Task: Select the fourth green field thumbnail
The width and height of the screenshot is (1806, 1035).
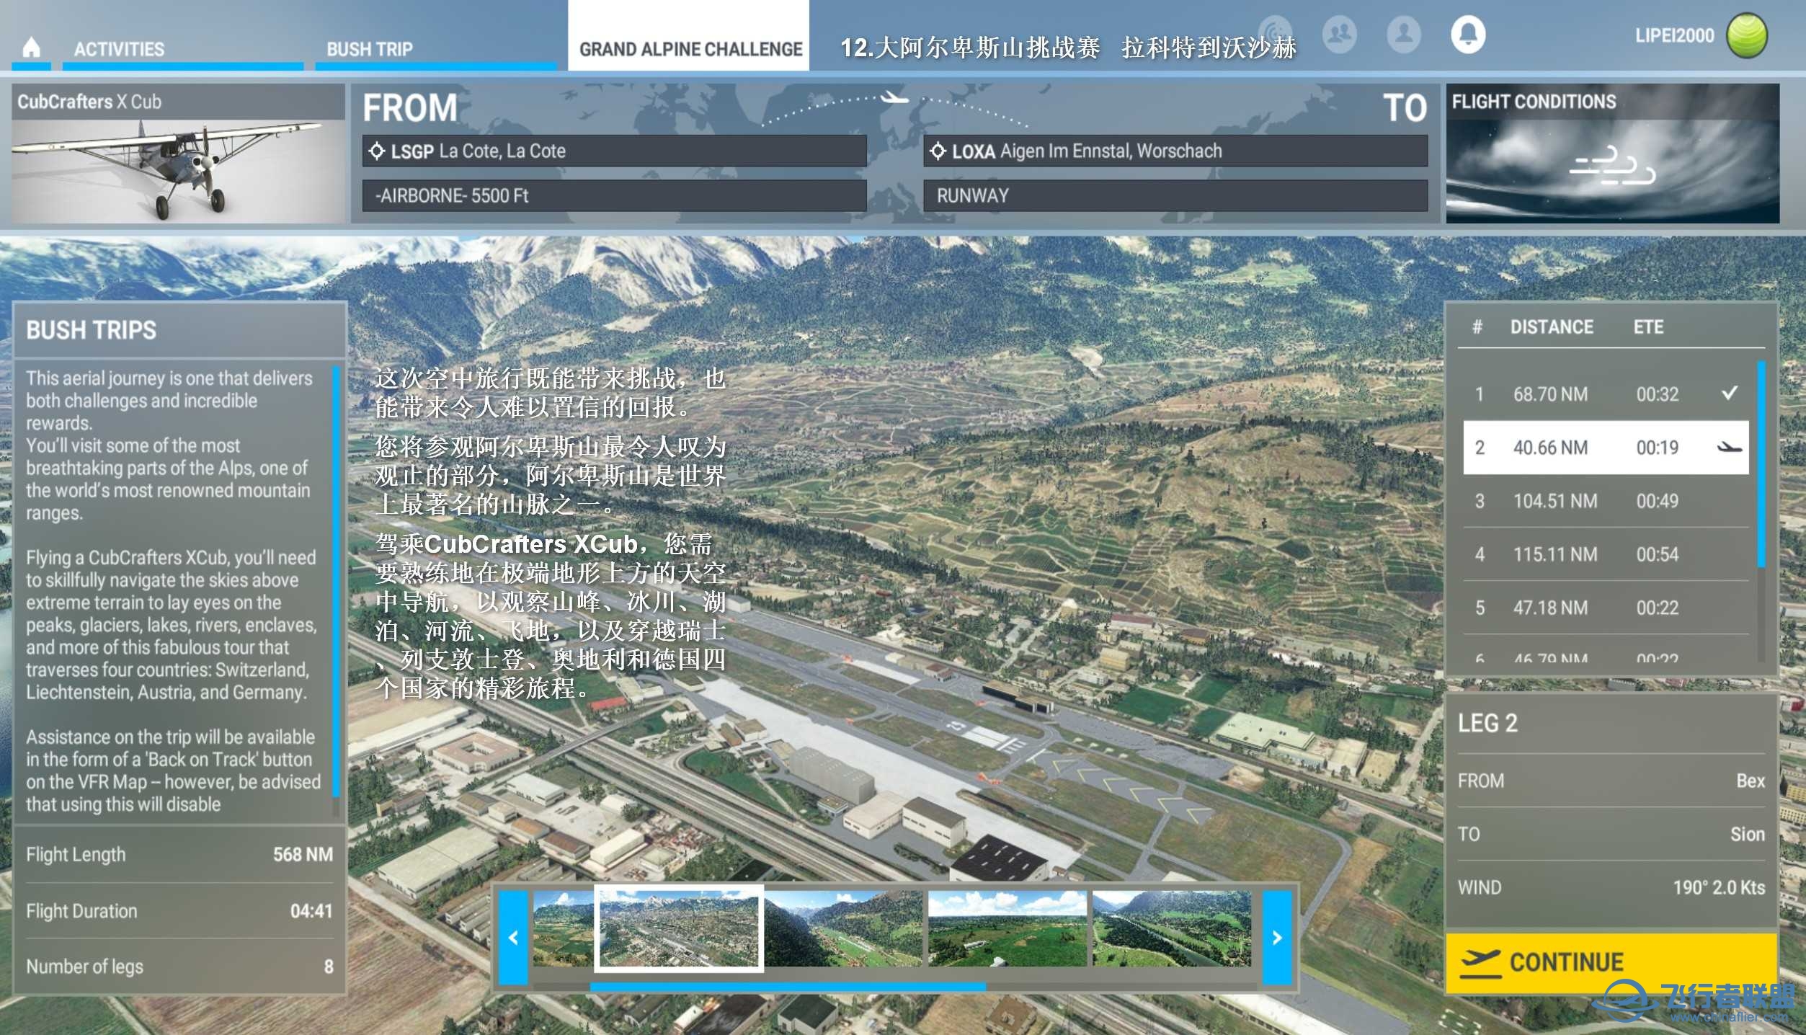Action: pos(1007,928)
